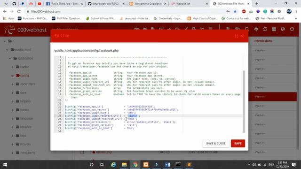Open the ENG language indicator in tray
The height and width of the screenshot is (169, 301).
[271, 165]
